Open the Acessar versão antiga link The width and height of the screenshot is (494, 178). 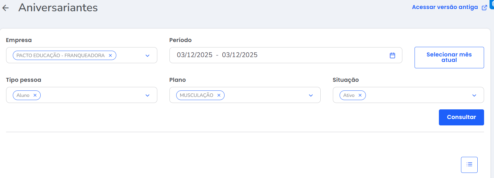tap(445, 7)
